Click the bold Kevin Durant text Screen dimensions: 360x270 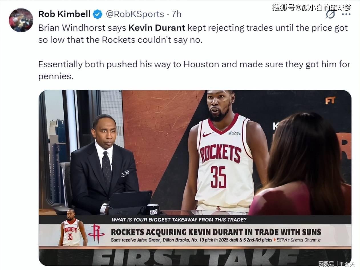click(x=157, y=28)
